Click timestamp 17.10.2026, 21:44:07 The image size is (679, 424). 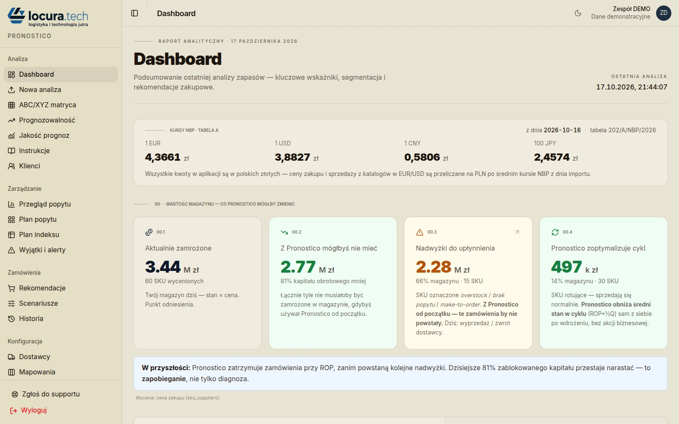(631, 87)
